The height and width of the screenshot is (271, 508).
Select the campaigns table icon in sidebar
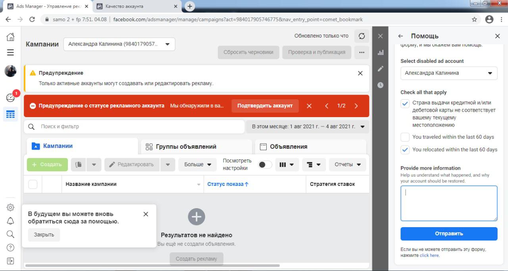[x=10, y=115]
